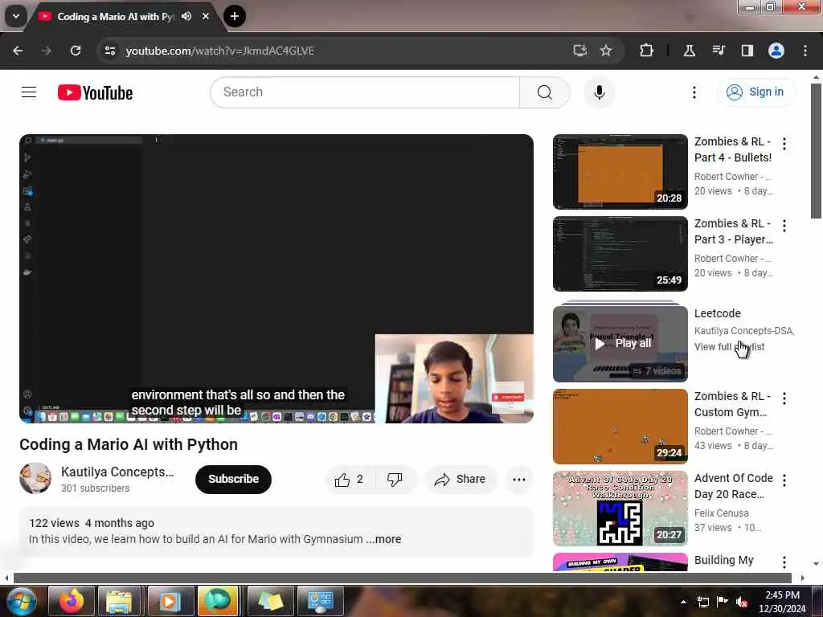Share the video
The height and width of the screenshot is (617, 823).
pos(461,479)
